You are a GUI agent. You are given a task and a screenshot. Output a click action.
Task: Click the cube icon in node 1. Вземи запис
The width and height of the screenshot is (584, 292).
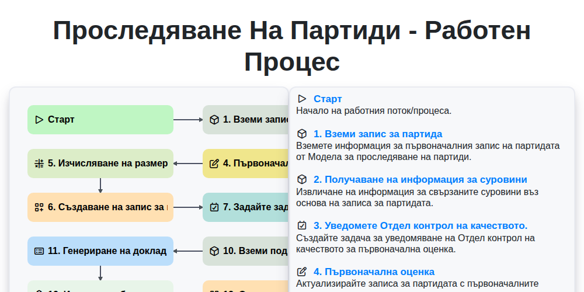point(214,120)
